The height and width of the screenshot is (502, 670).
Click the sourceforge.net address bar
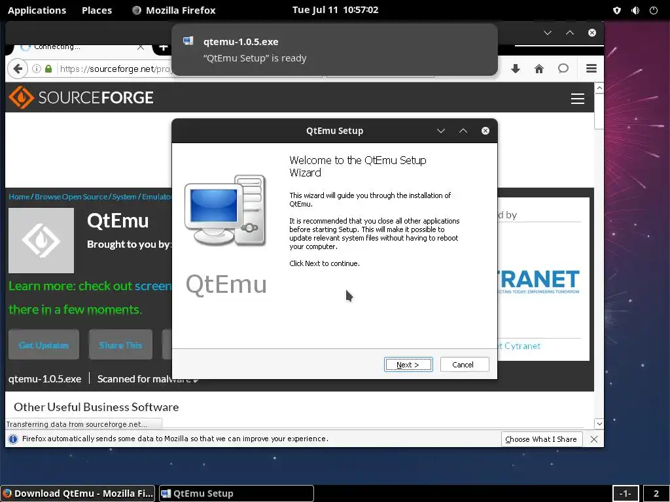coord(115,69)
